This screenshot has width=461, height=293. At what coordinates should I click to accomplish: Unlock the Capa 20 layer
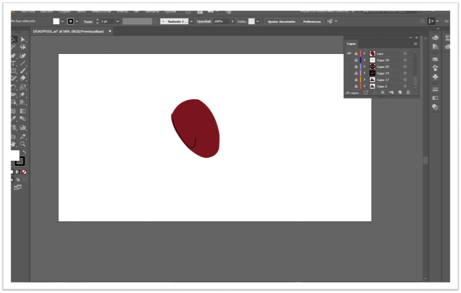click(356, 66)
